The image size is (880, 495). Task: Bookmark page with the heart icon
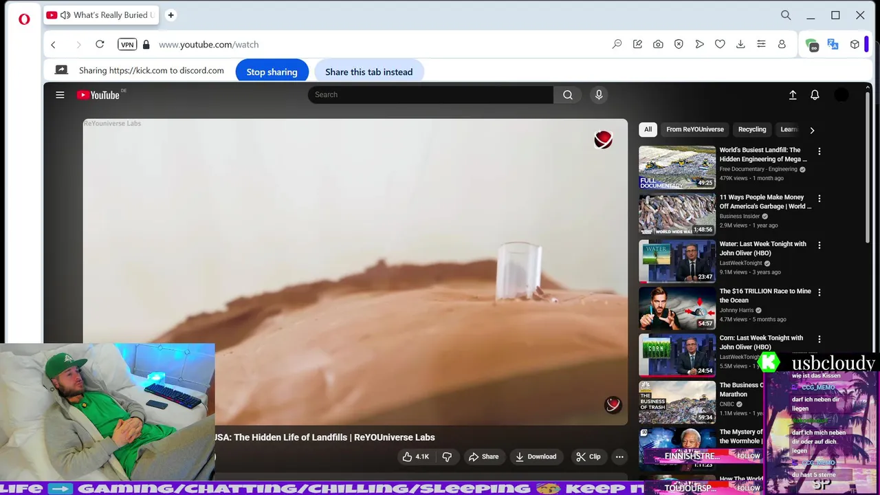pos(720,44)
